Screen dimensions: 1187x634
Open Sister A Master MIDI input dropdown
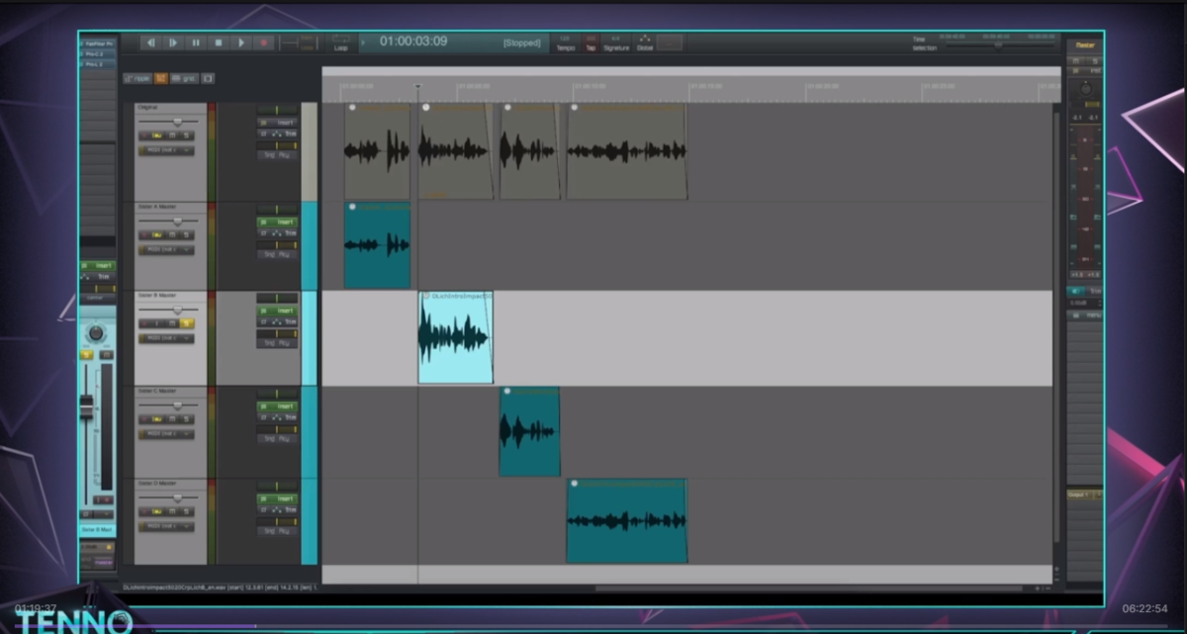(x=166, y=250)
